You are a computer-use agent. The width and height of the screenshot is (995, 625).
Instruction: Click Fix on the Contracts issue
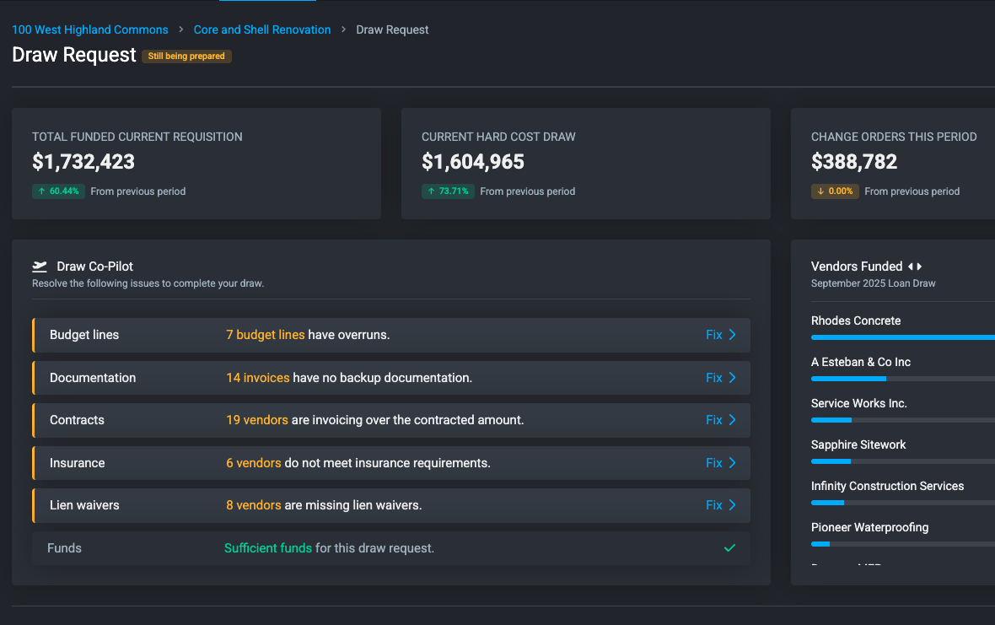pyautogui.click(x=714, y=419)
